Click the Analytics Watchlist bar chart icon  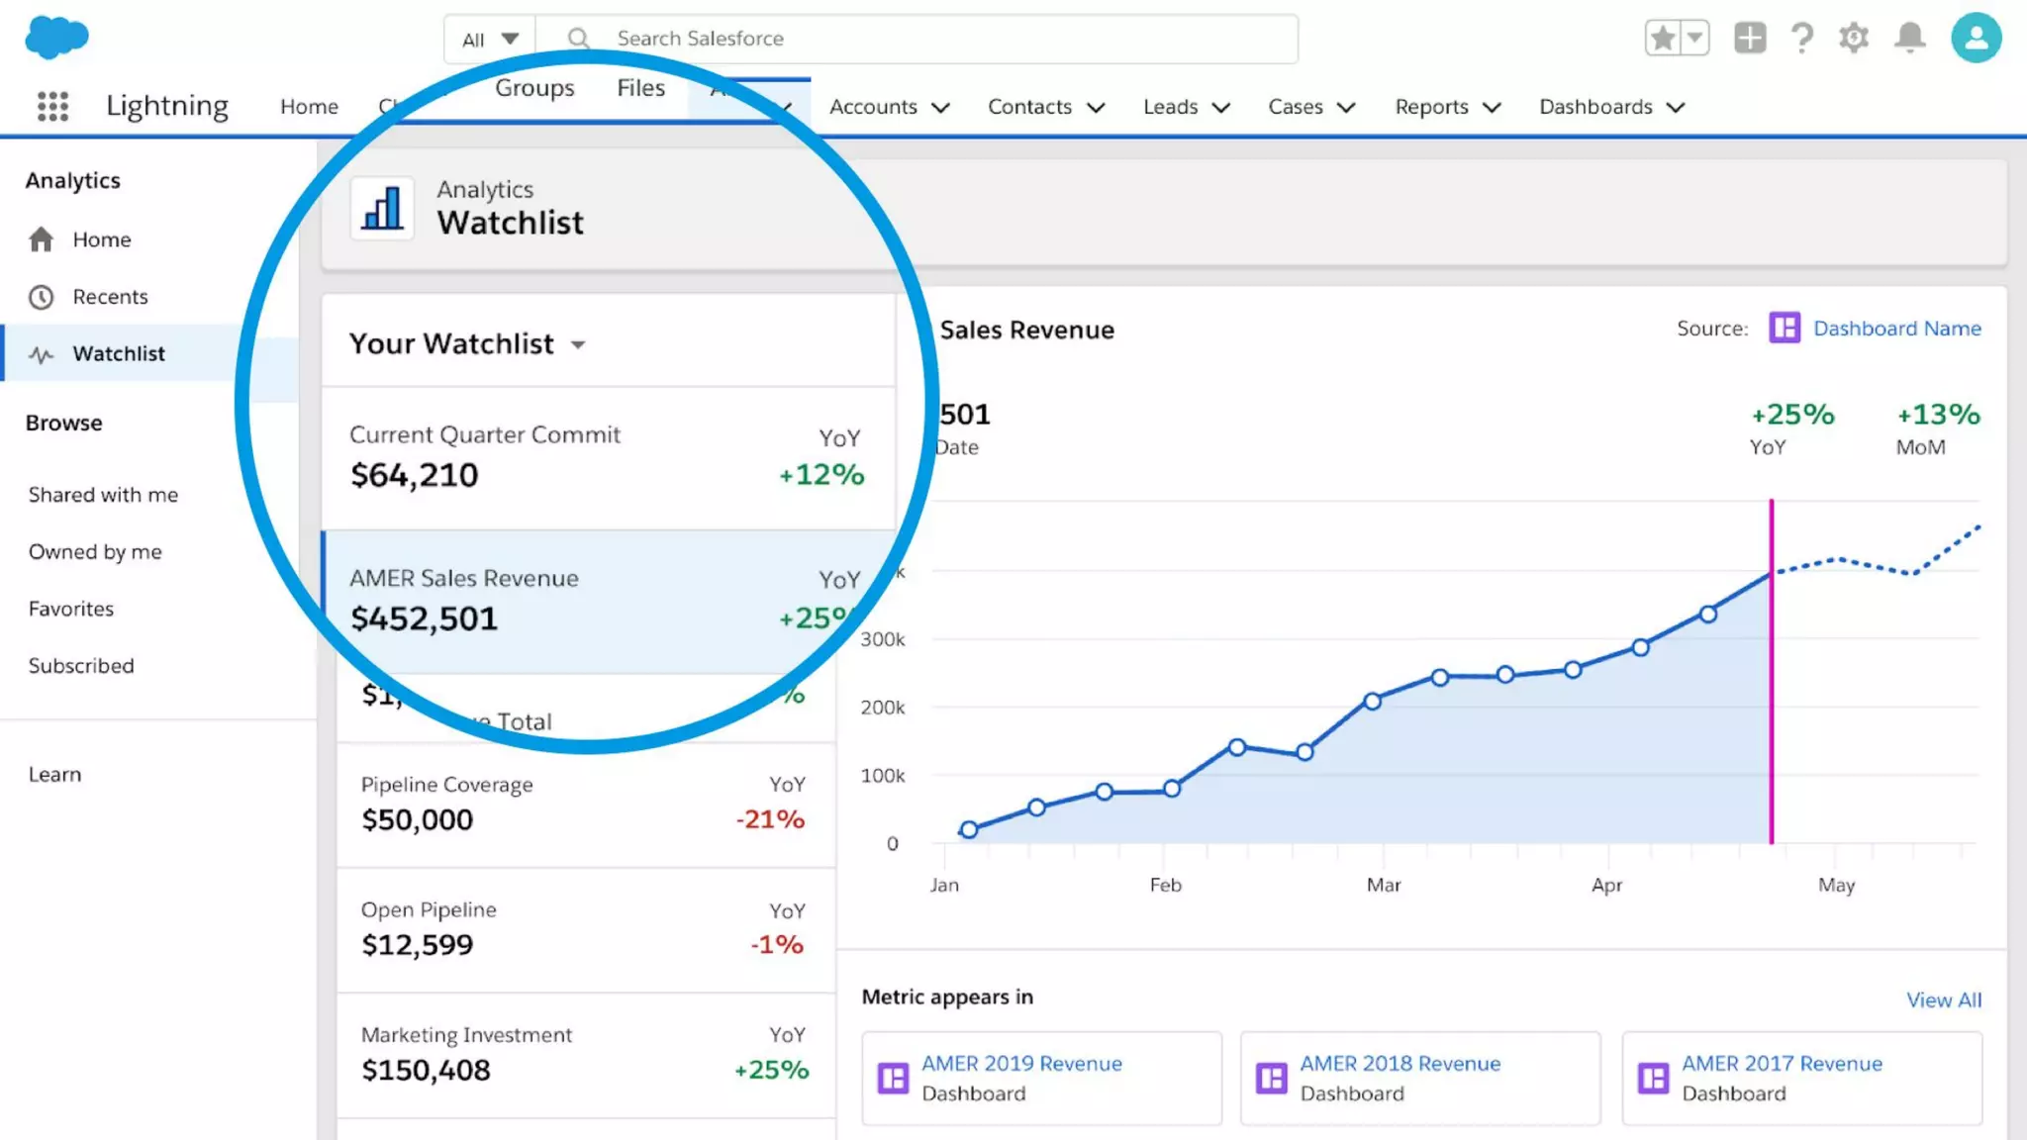point(383,208)
